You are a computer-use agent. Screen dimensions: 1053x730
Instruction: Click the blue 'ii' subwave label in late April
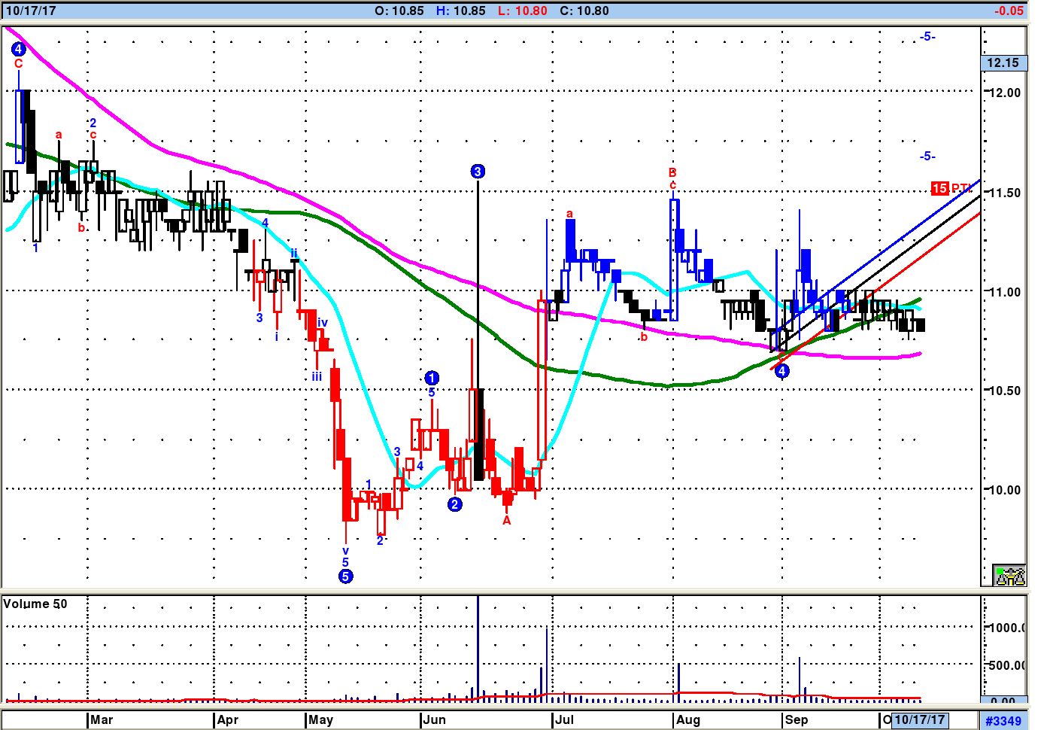pos(294,253)
